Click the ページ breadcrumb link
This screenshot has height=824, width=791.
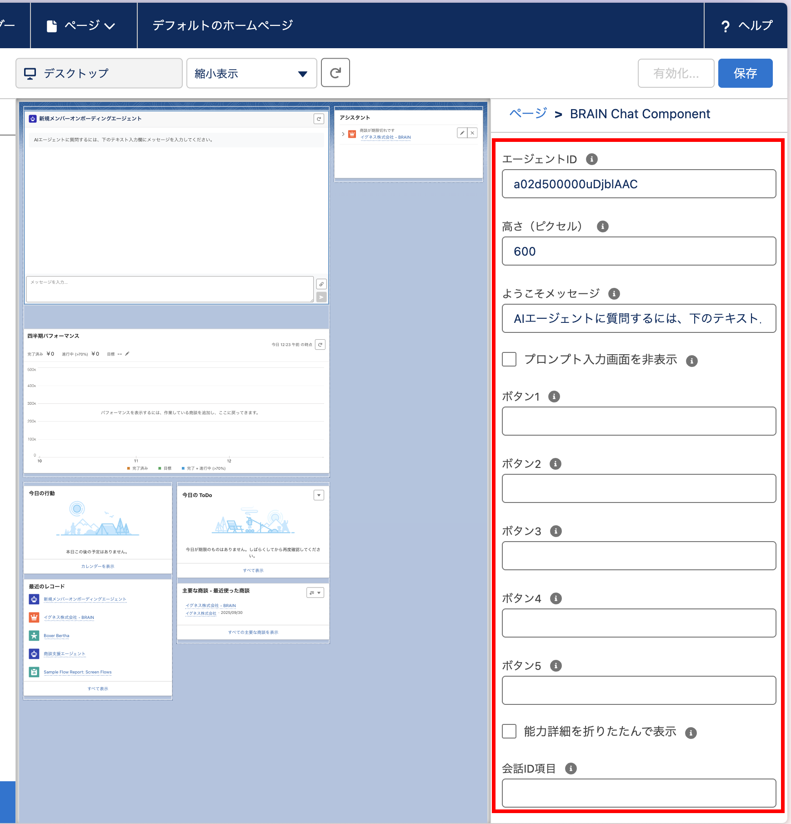point(528,113)
